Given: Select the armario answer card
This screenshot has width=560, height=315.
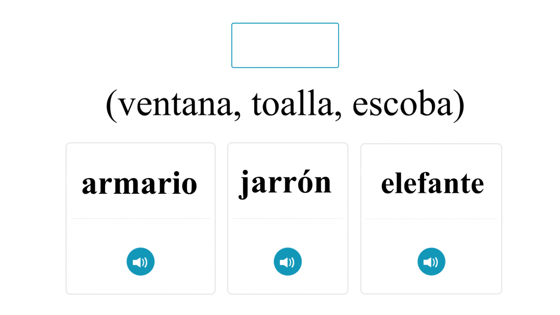Looking at the screenshot, I should coord(140,218).
